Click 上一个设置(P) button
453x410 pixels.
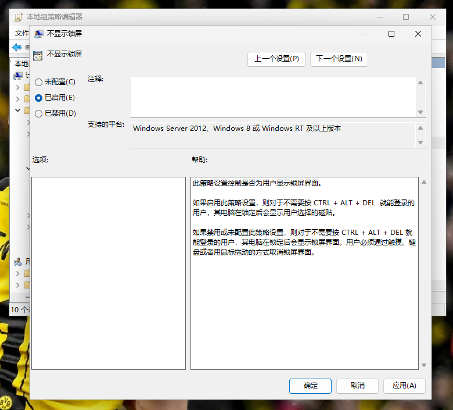[x=276, y=59]
